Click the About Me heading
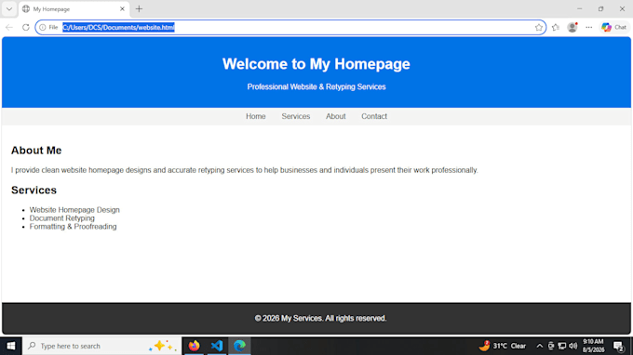Viewport: 633px width, 355px height. click(x=36, y=151)
